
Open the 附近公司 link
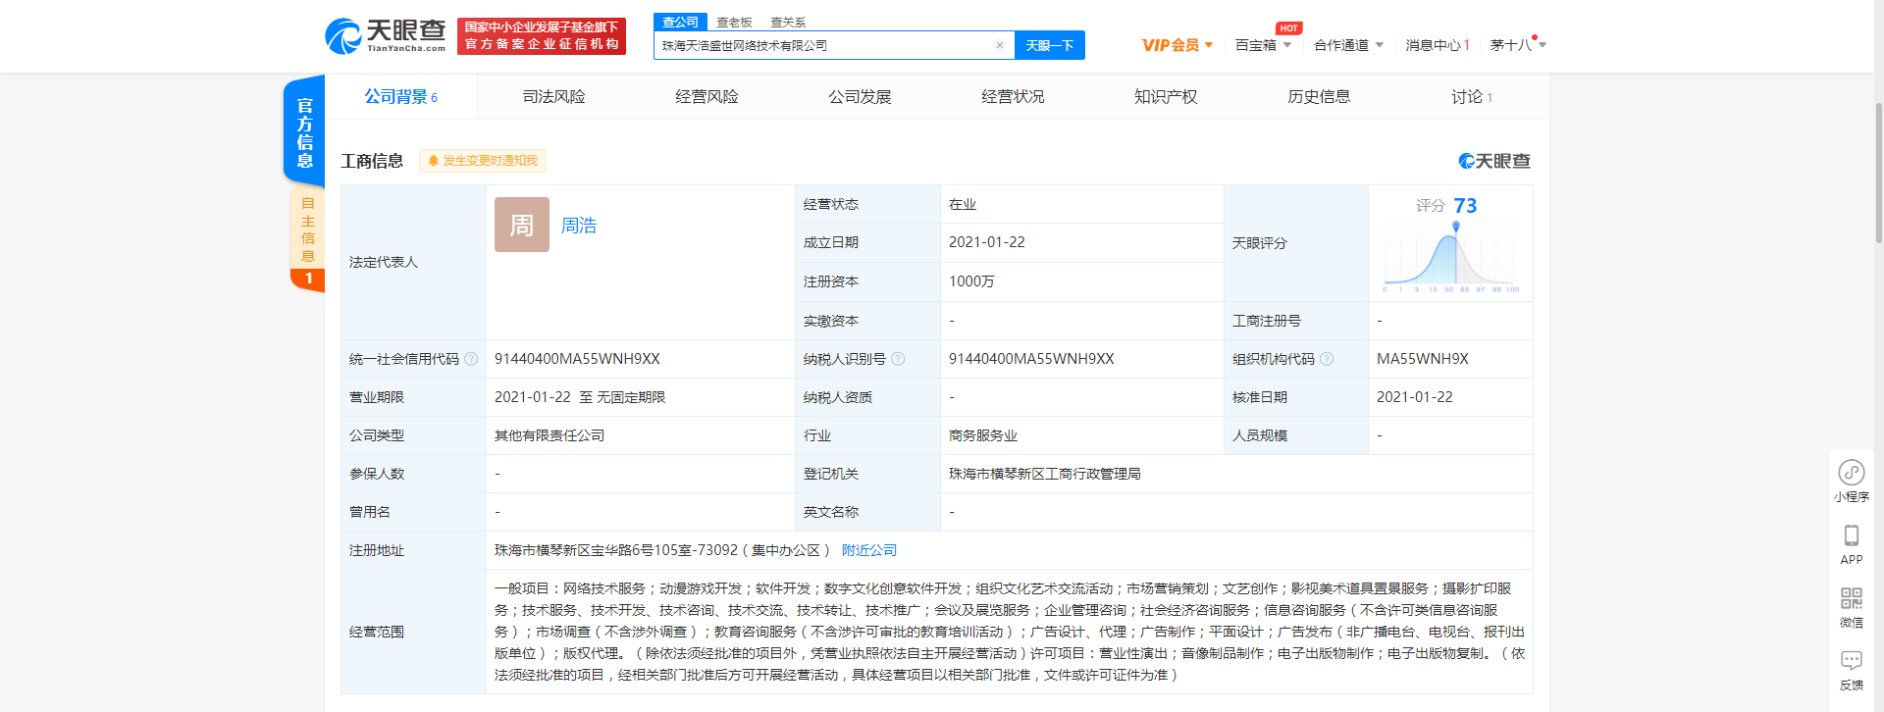point(868,550)
